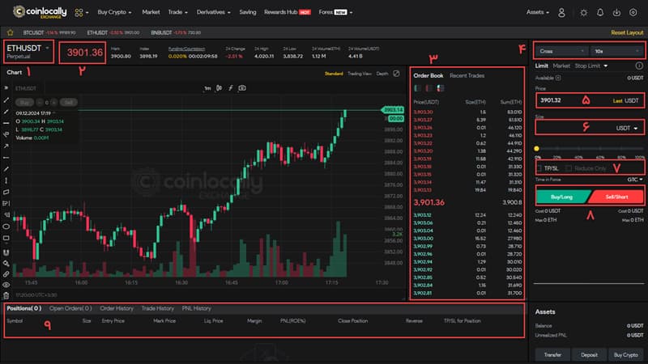648x364 pixels.
Task: Open the USDT size unit dropdown
Action: point(626,129)
